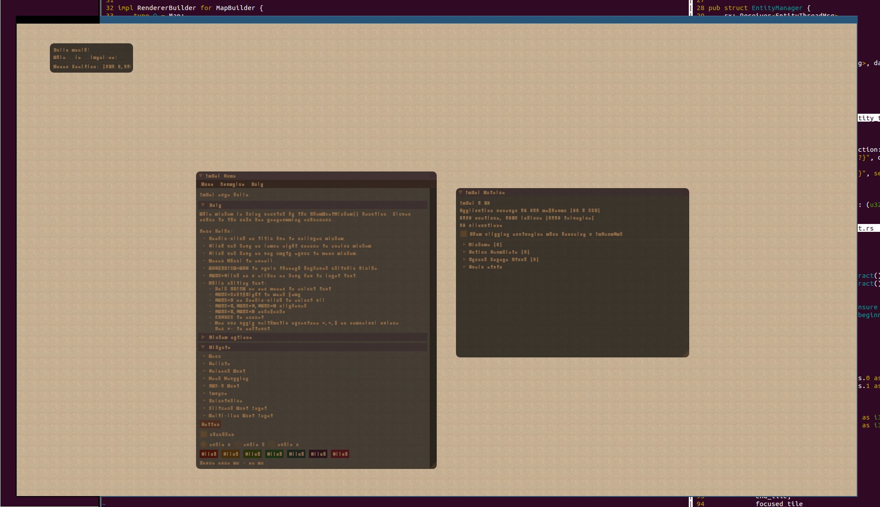This screenshot has height=507, width=880.
Task: Enable show clipping rectangles checkbox in Metrics
Action: click(x=464, y=234)
